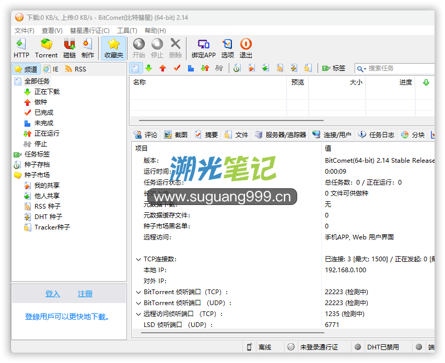Filter completed tasks with red checkmark icon

[x=177, y=68]
